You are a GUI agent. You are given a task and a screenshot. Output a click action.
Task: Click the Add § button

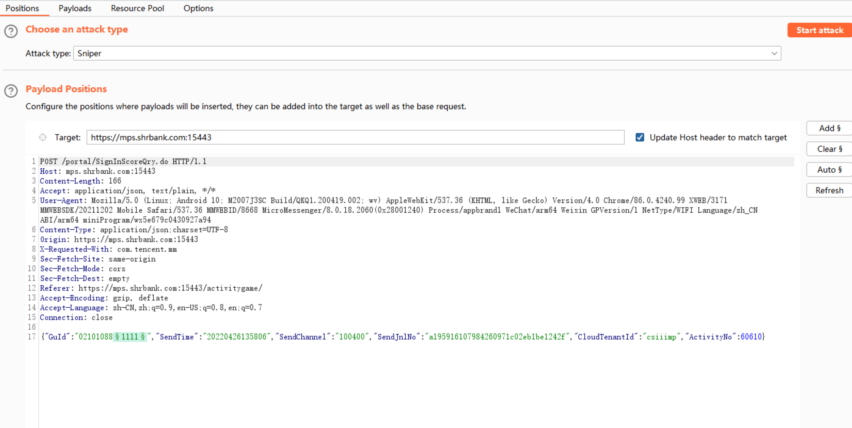[829, 128]
